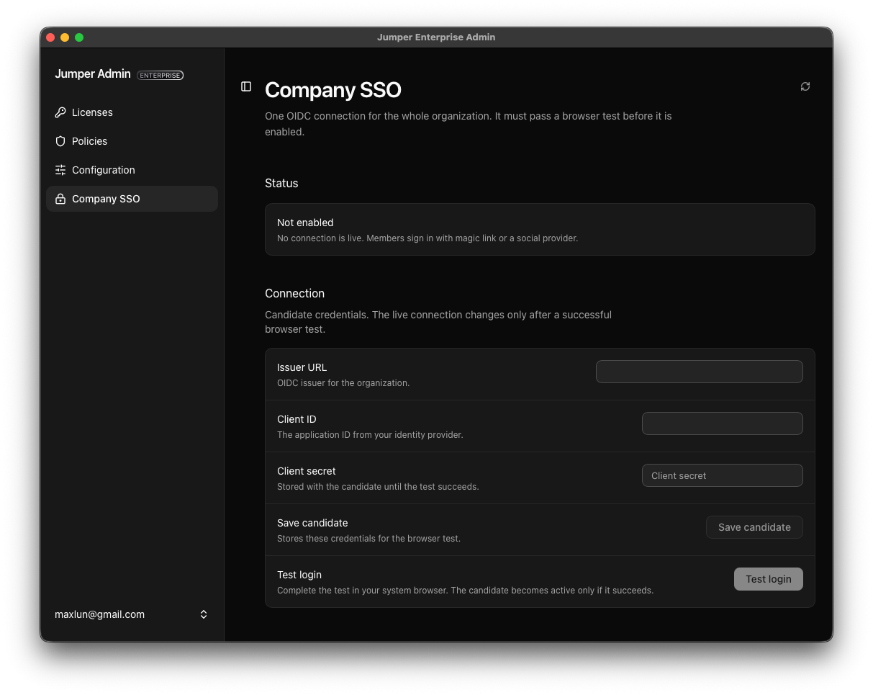Select Company SSO in the sidebar
The height and width of the screenshot is (695, 873).
click(132, 199)
